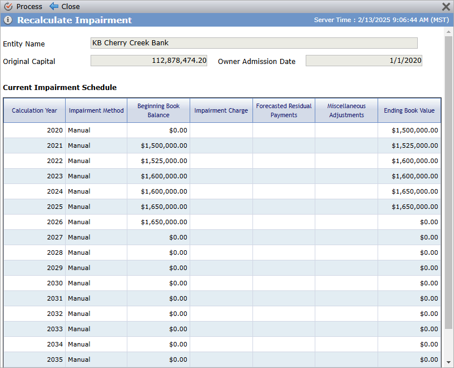This screenshot has width=454, height=368.
Task: Select the 2032 calculation year cell
Action: [x=35, y=314]
